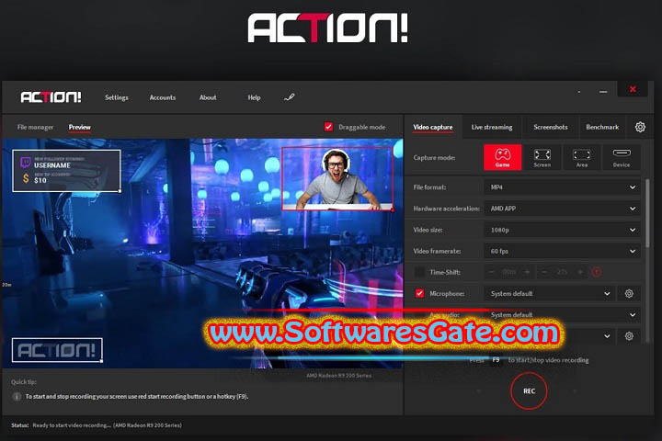The image size is (662, 441).
Task: Click the Twitch icon in username overlay
Action: [x=26, y=162]
